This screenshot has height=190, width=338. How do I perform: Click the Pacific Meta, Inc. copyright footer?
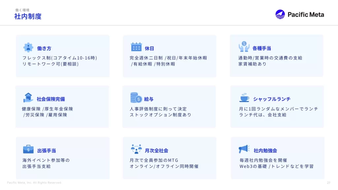34,183
